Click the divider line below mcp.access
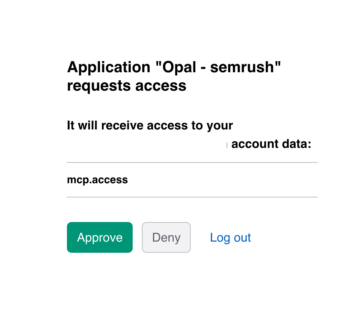 (x=192, y=197)
